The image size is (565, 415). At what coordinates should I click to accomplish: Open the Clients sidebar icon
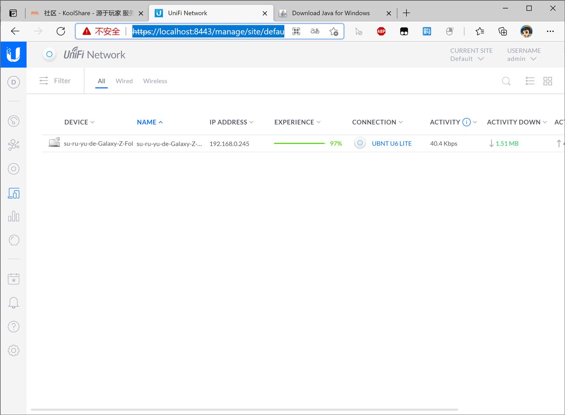[14, 193]
